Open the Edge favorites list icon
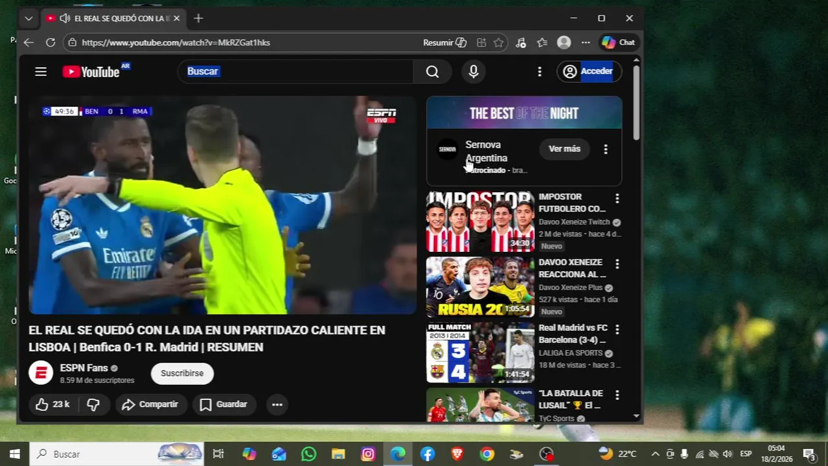 (542, 43)
